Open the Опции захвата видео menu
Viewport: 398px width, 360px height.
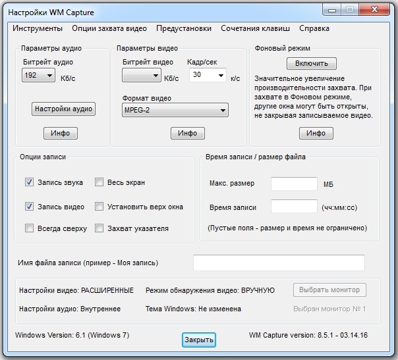(x=109, y=28)
